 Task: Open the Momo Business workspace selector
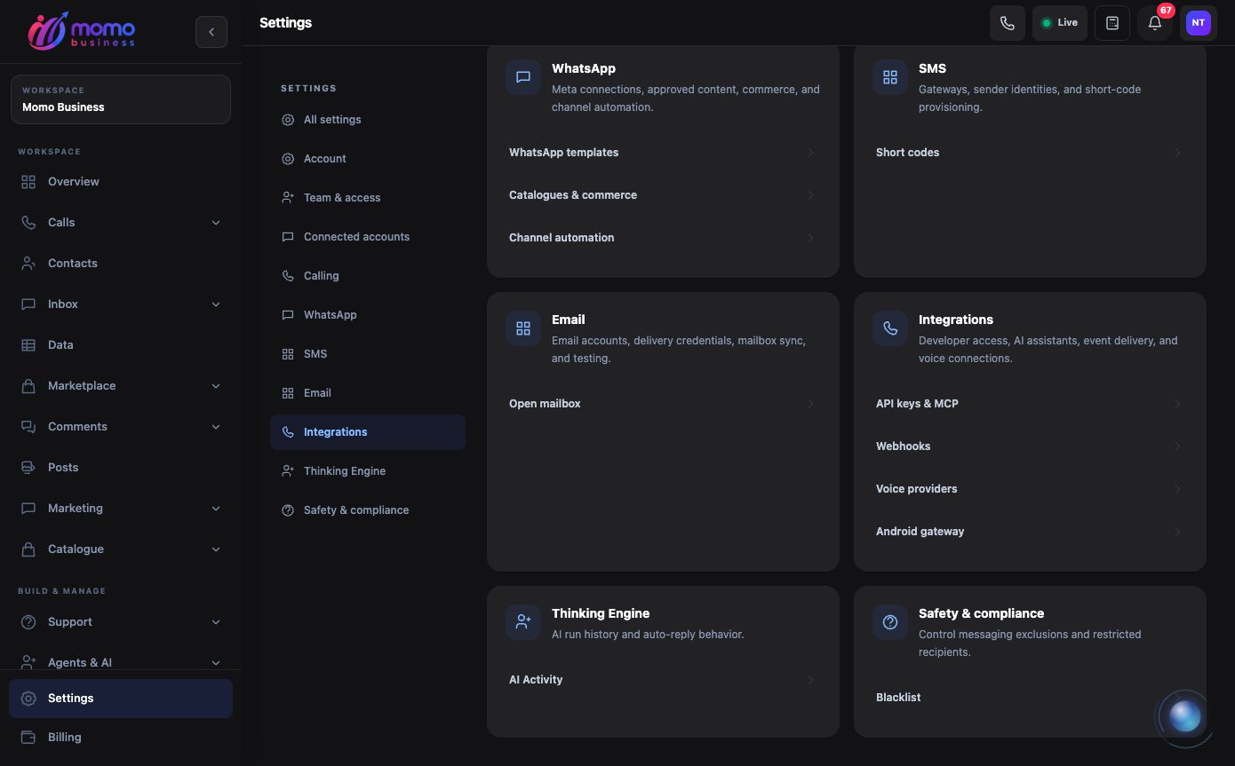pyautogui.click(x=121, y=99)
